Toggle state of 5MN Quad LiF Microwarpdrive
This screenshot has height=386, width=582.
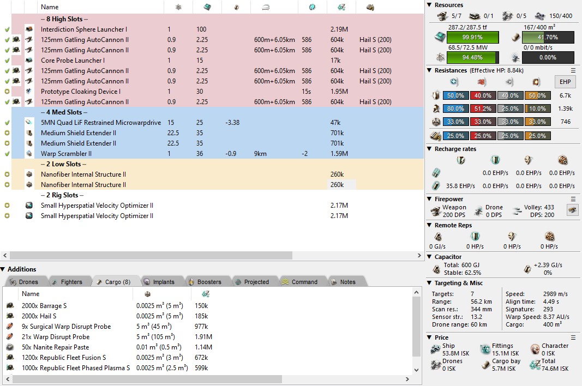coord(7,123)
